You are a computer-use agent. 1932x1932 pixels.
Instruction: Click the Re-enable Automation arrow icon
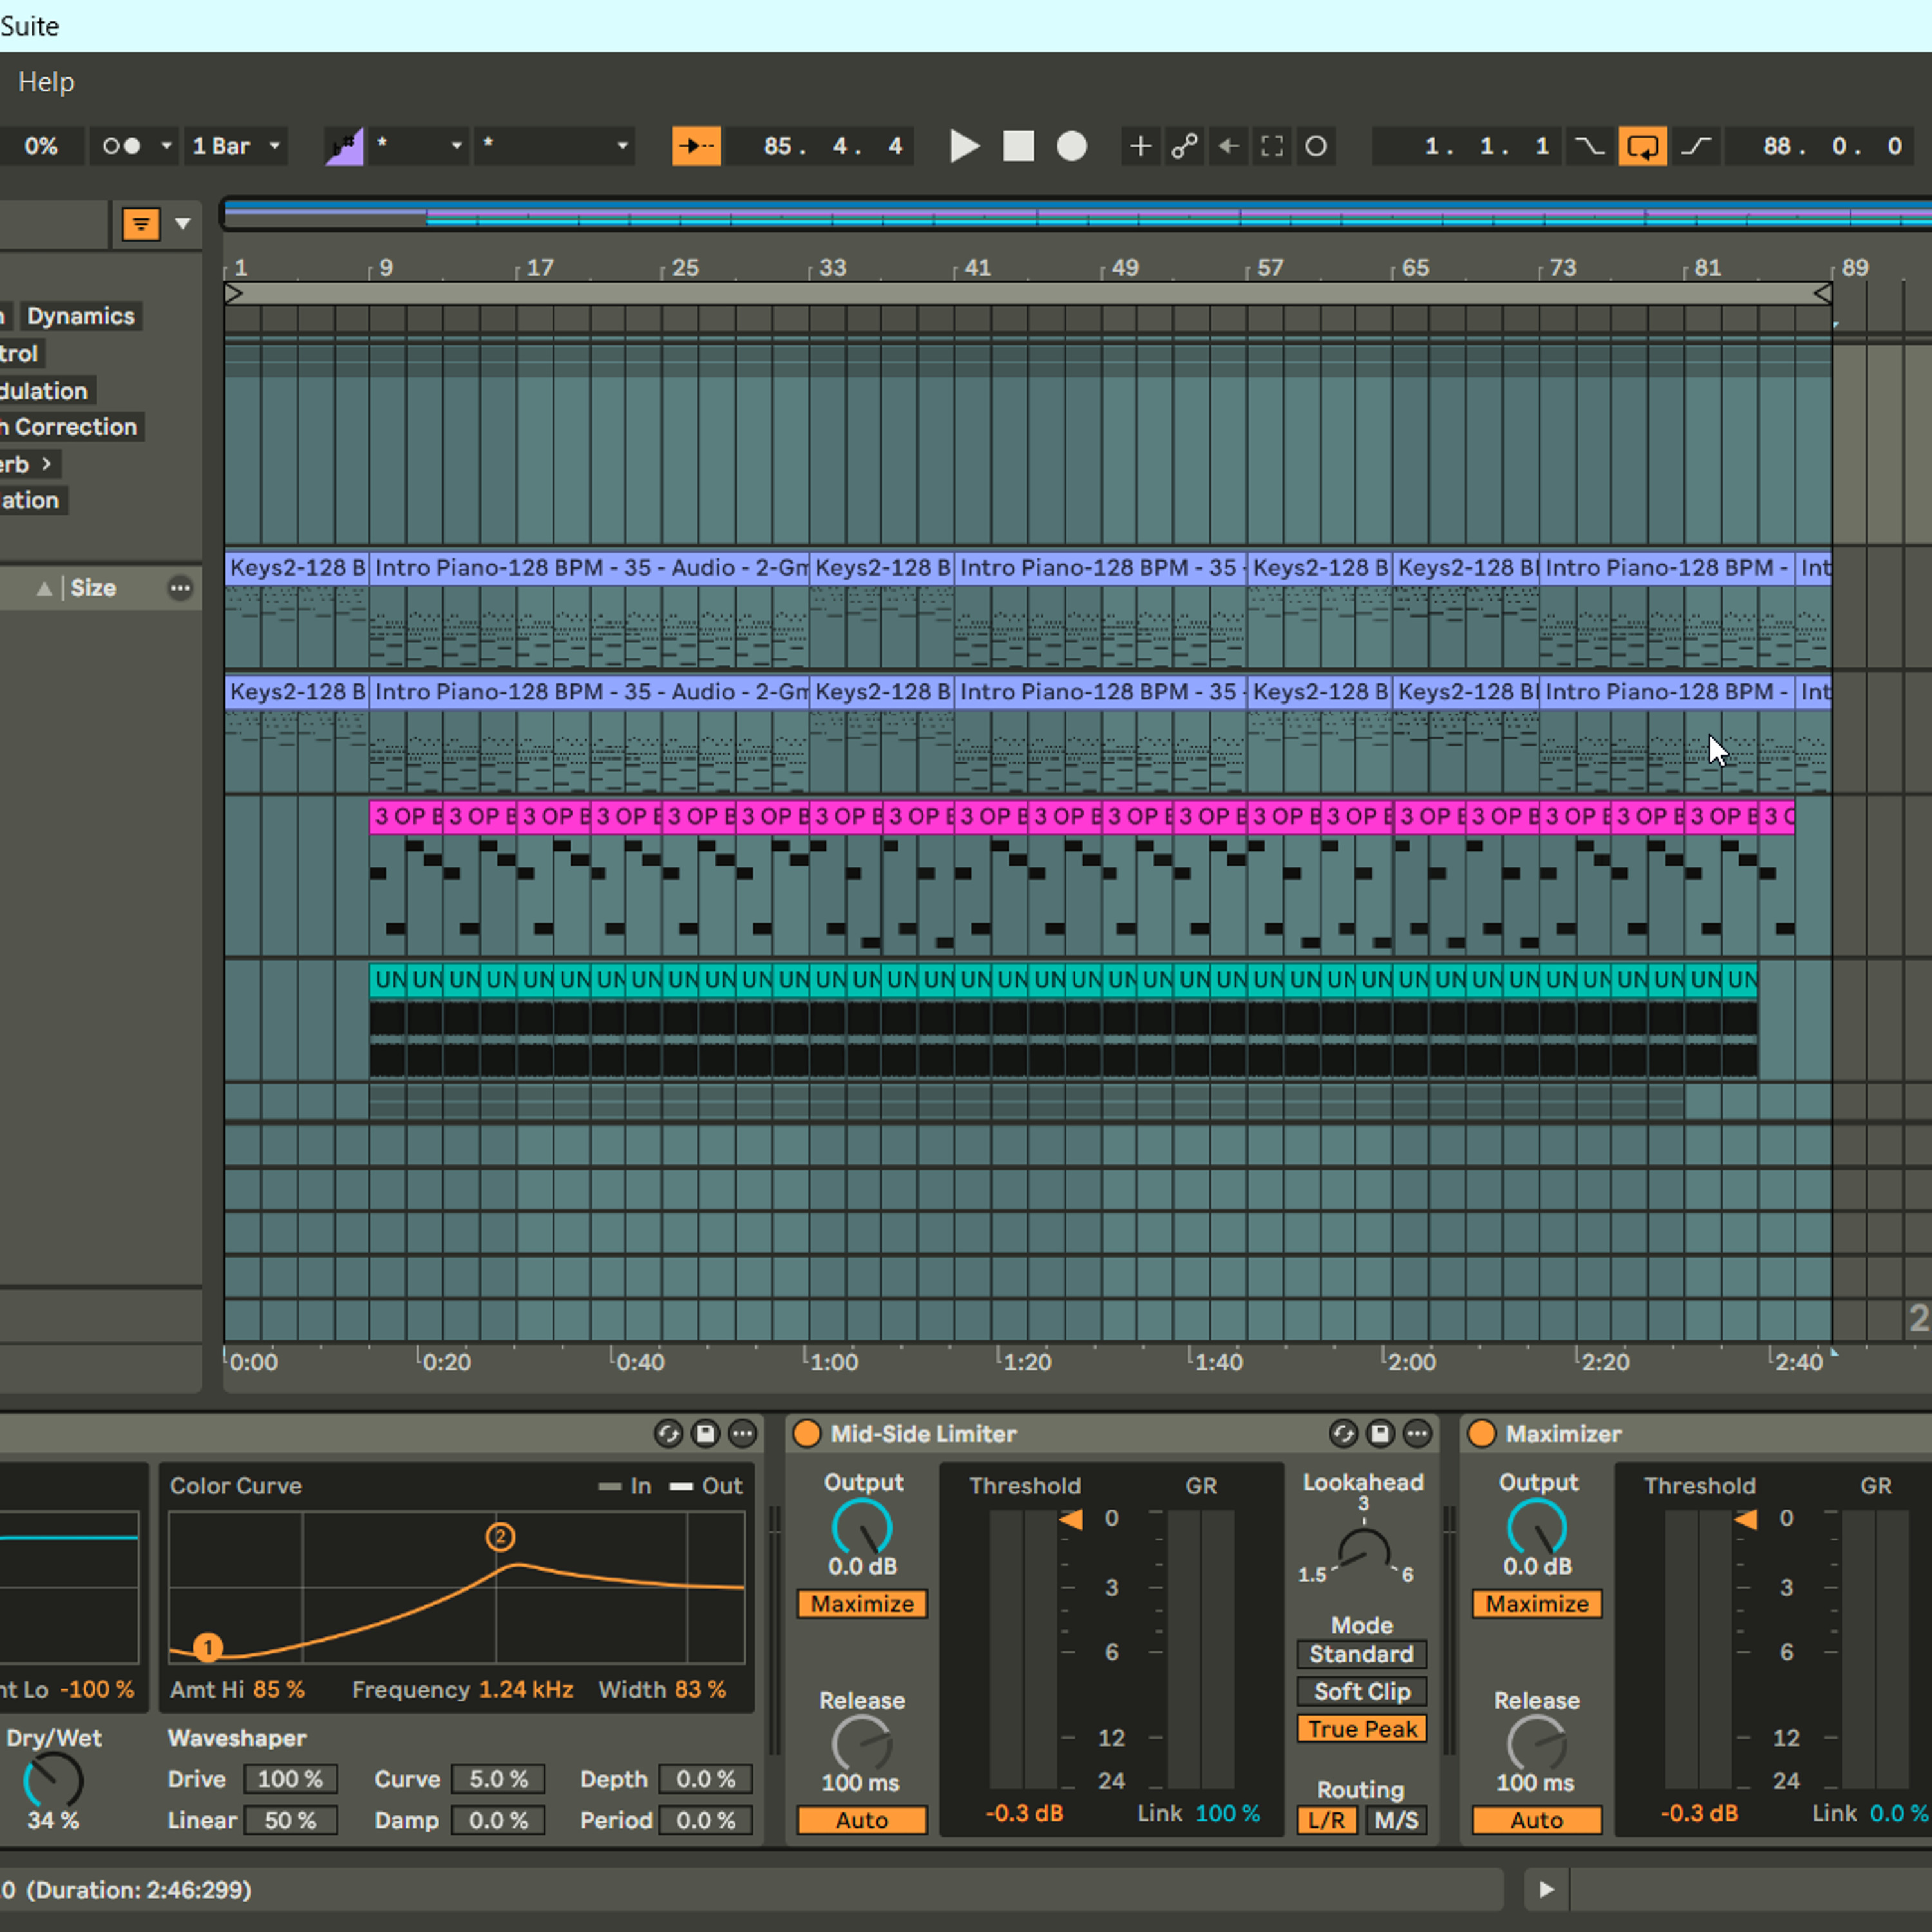click(1229, 146)
